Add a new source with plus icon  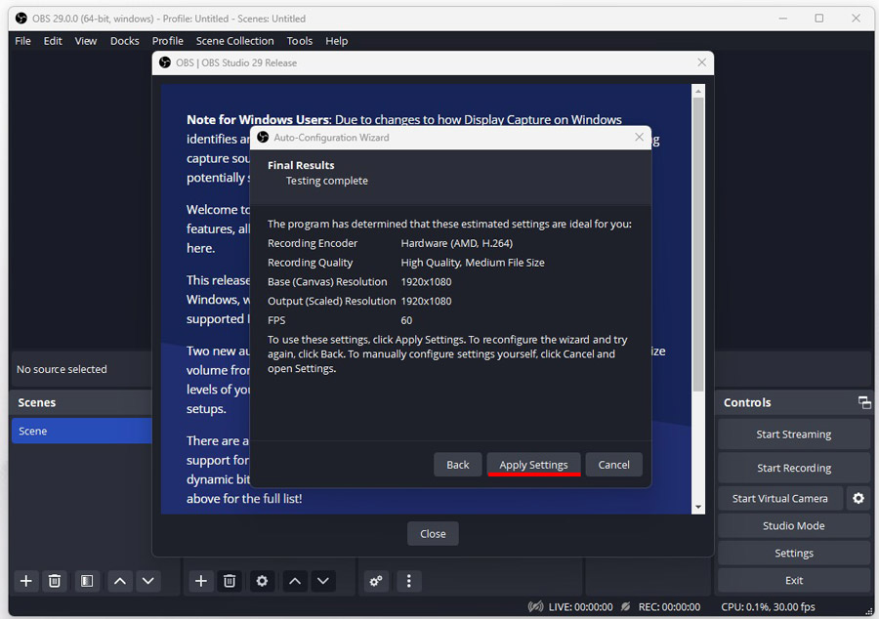pyautogui.click(x=200, y=581)
